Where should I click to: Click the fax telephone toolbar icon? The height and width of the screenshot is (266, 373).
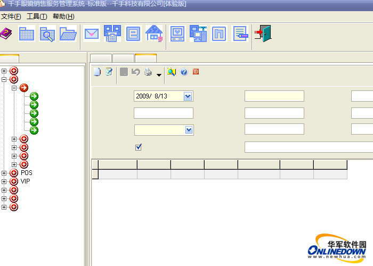112,34
